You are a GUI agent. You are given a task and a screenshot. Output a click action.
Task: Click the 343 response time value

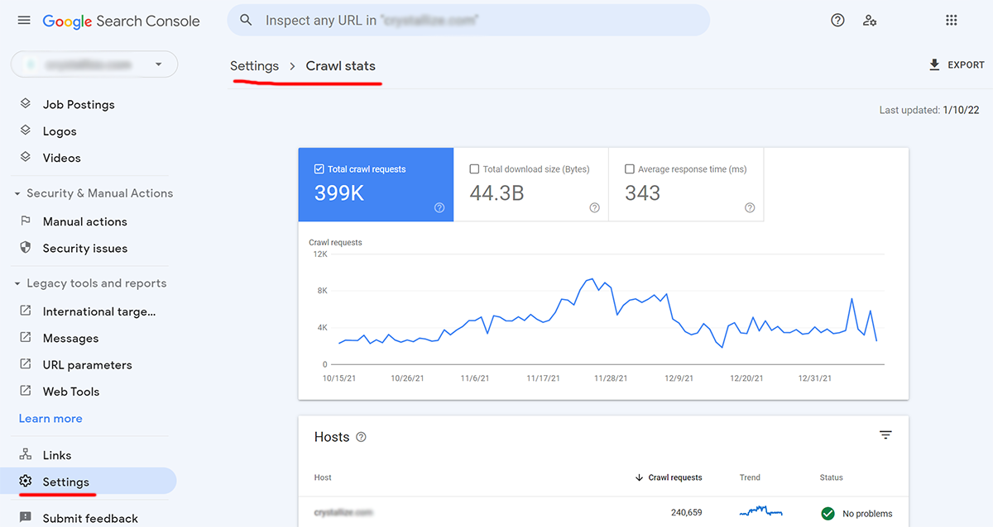click(642, 193)
